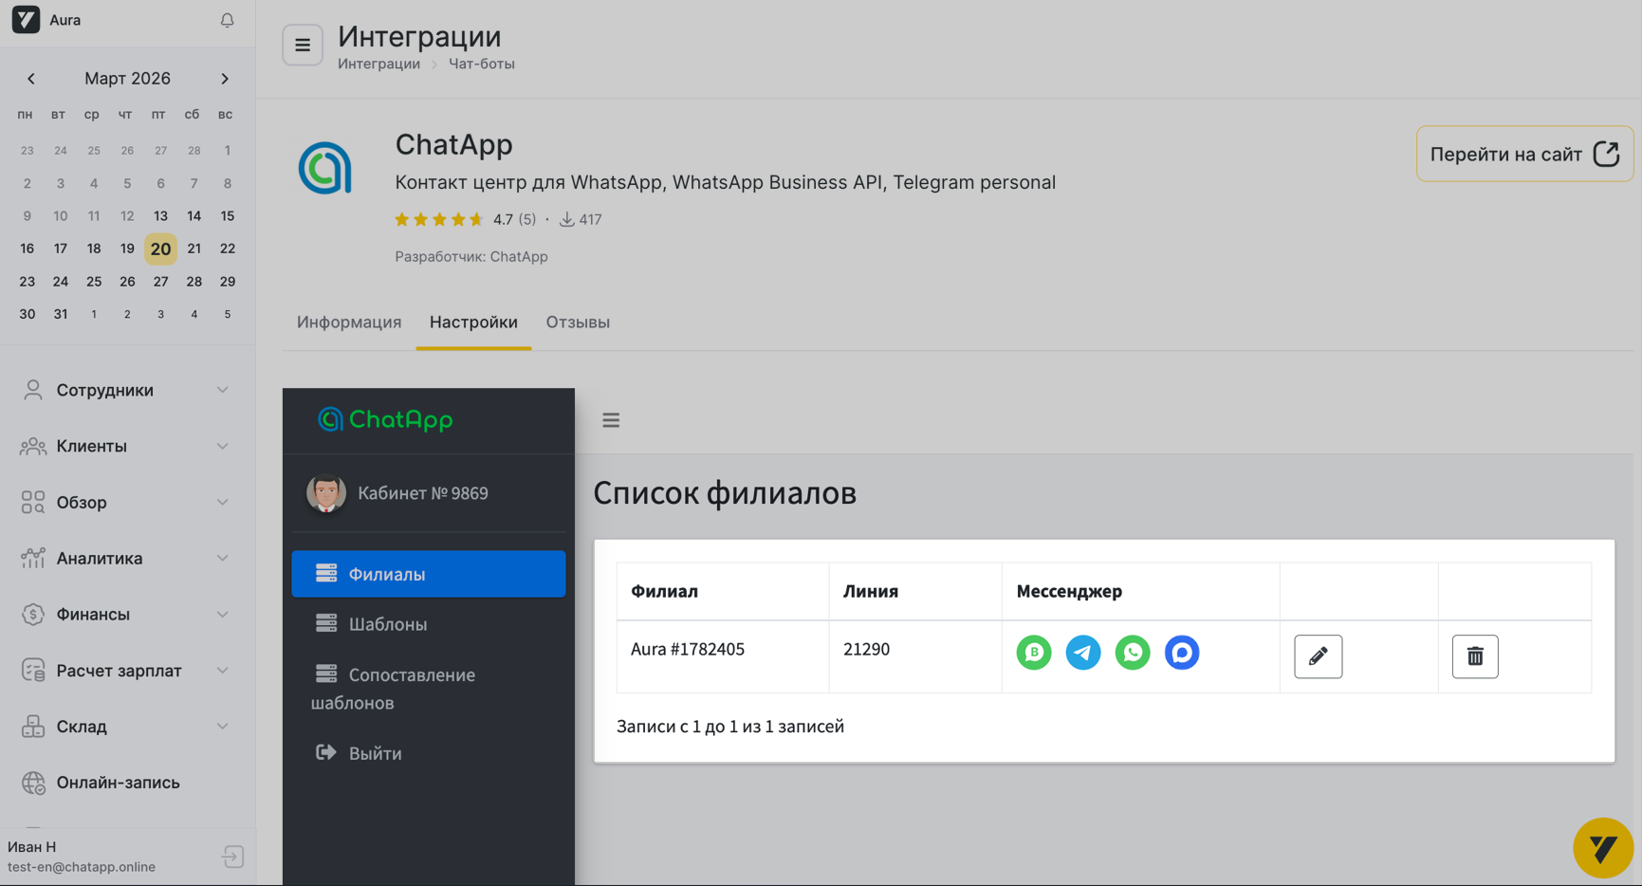Open the Отзывы tab
Screen dimensions: 1642x886
pyautogui.click(x=577, y=323)
